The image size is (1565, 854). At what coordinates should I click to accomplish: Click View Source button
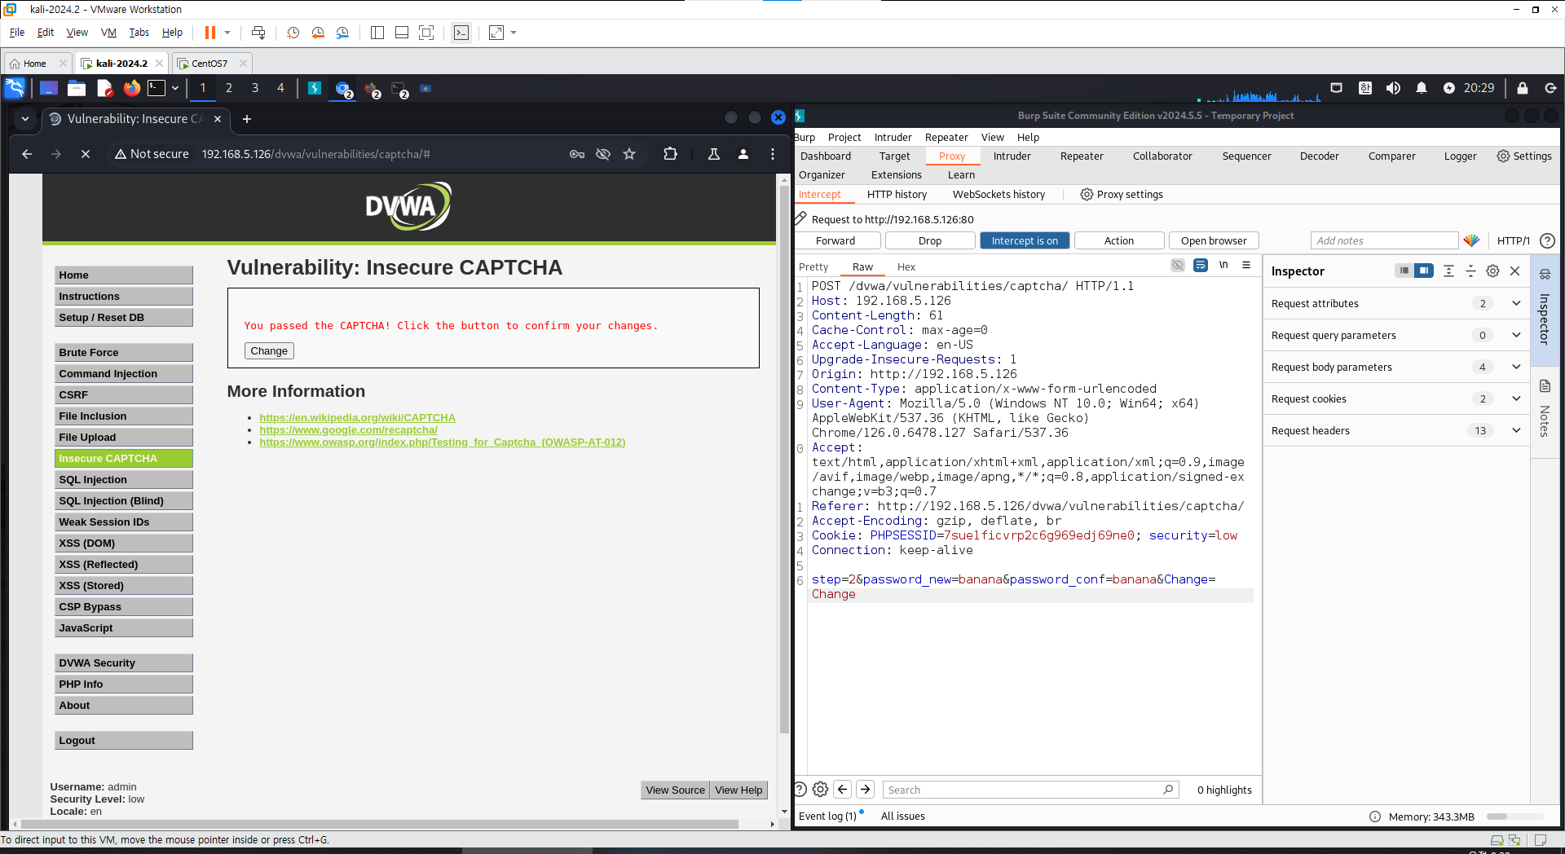(675, 790)
